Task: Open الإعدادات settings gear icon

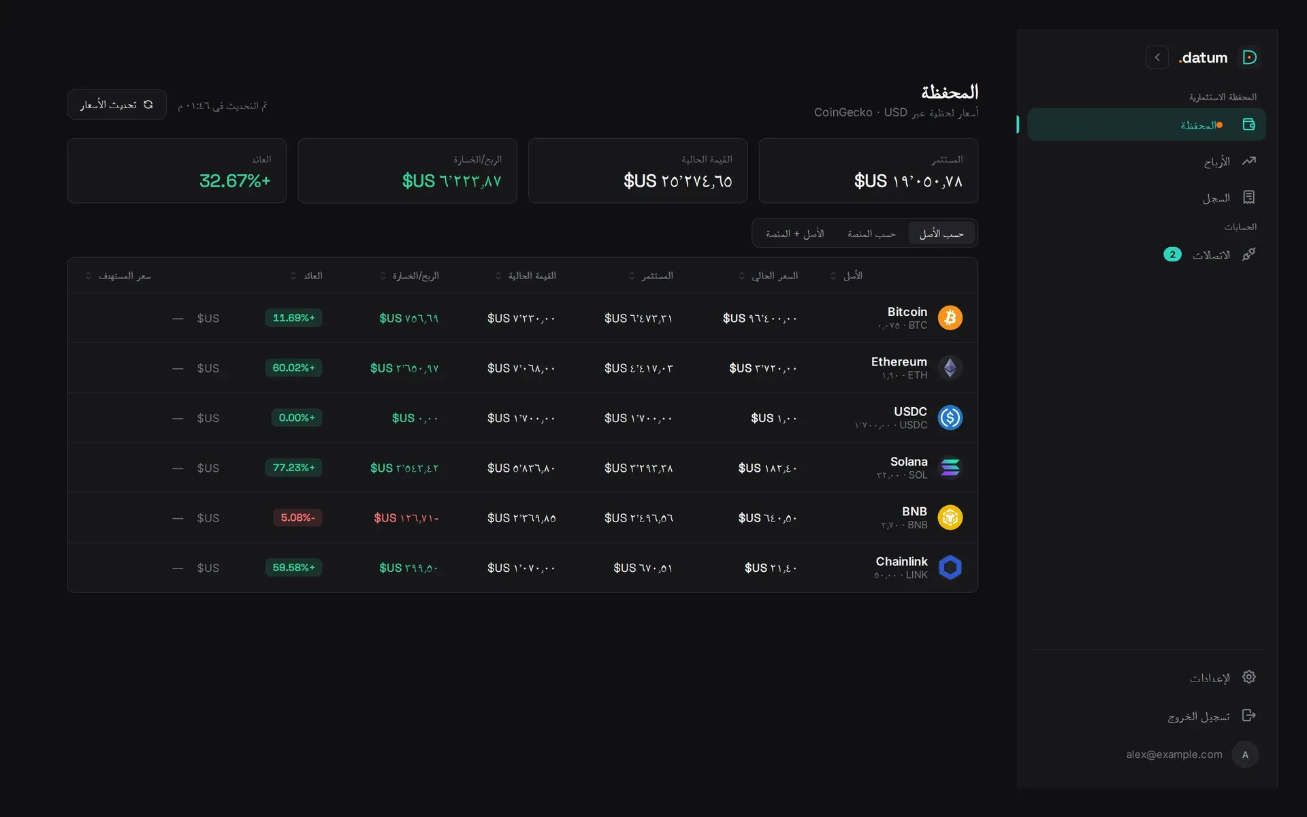Action: (x=1248, y=677)
